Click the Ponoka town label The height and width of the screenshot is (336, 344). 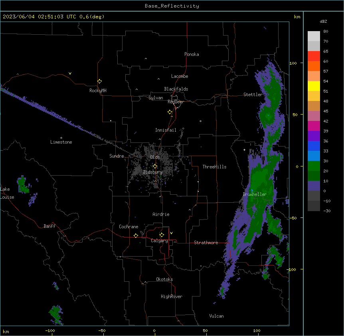[192, 54]
